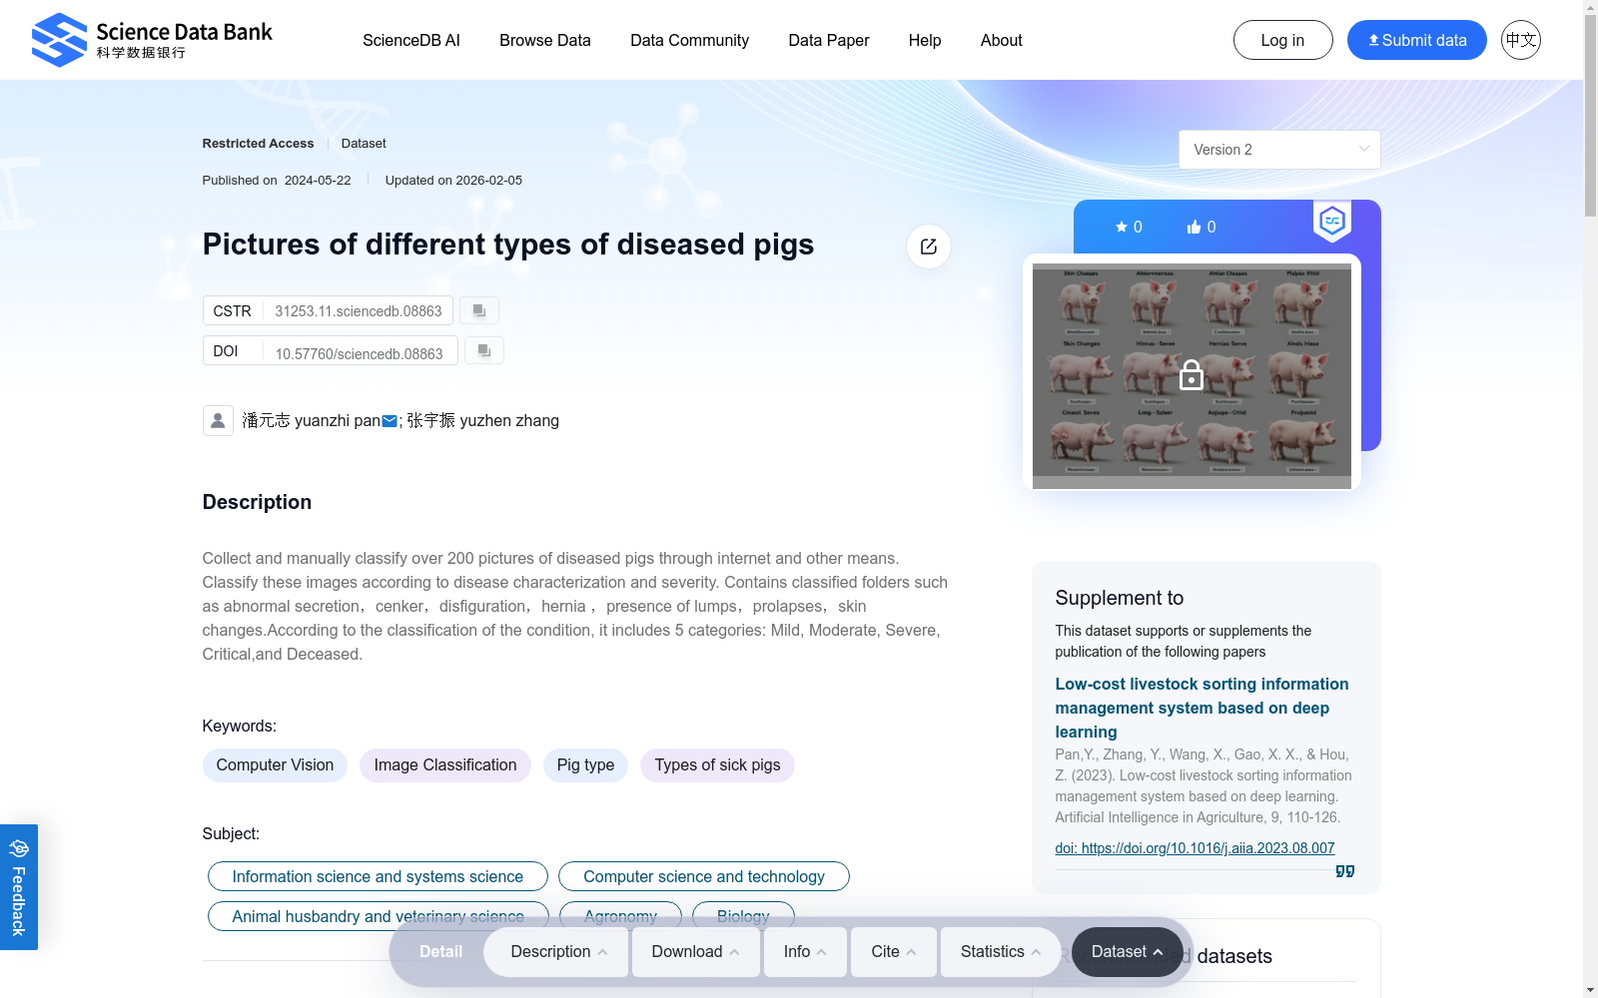1598x998 pixels.
Task: Open the Low-cost livestock sorting paper link
Action: pyautogui.click(x=1201, y=708)
